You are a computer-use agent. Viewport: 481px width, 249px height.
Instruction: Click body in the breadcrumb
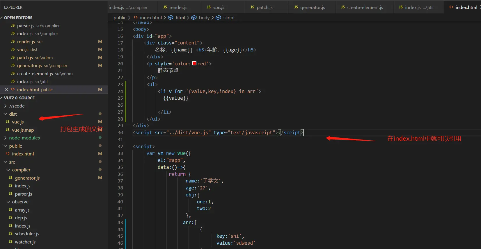204,17
